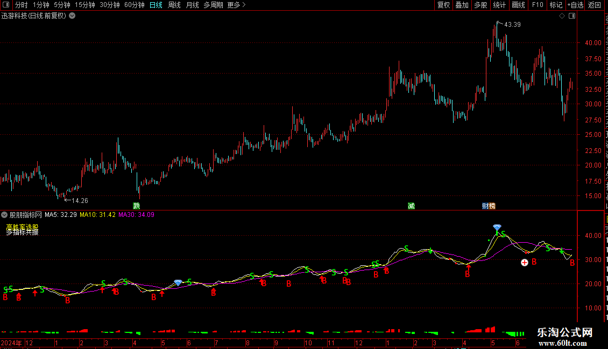Switch to 周线 weekly chart
608x349 pixels.
[174, 5]
